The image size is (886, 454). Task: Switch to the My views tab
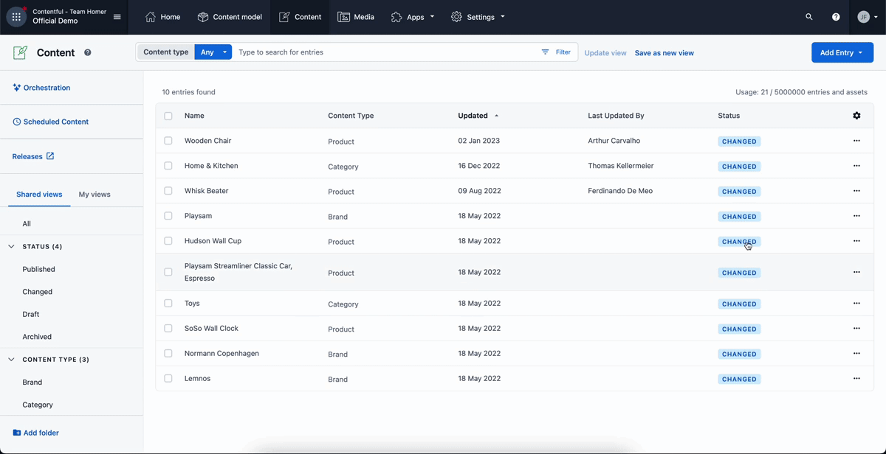95,195
